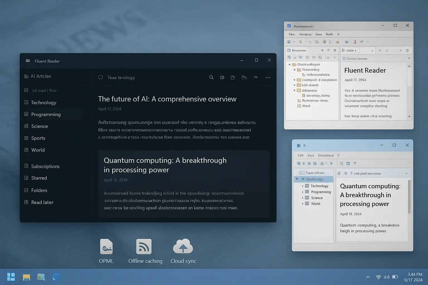428x285 pixels.
Task: Click the blue save icon in the top-right window toolbar
Action: coord(289,42)
